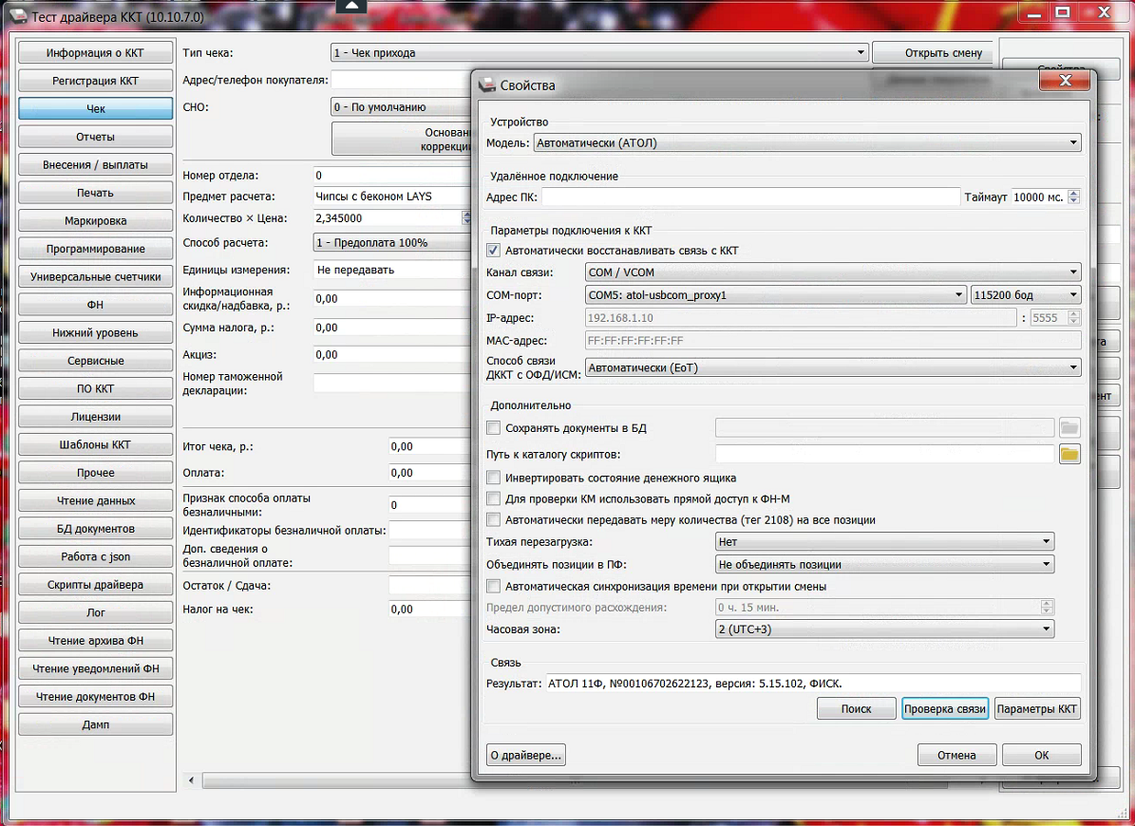Viewport: 1135px width, 826px height.
Task: Switch to Программирование section
Action: pos(96,249)
